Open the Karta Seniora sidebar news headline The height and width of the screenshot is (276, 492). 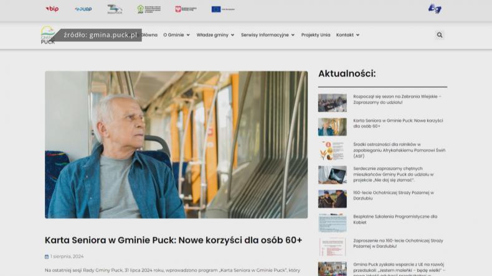tap(398, 124)
